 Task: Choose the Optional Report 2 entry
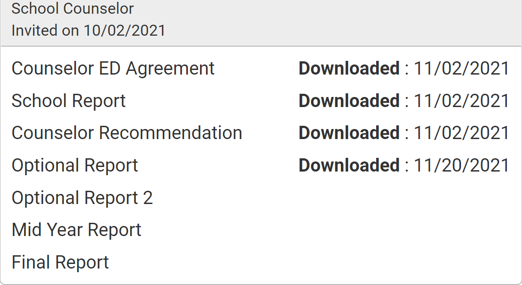tap(82, 198)
